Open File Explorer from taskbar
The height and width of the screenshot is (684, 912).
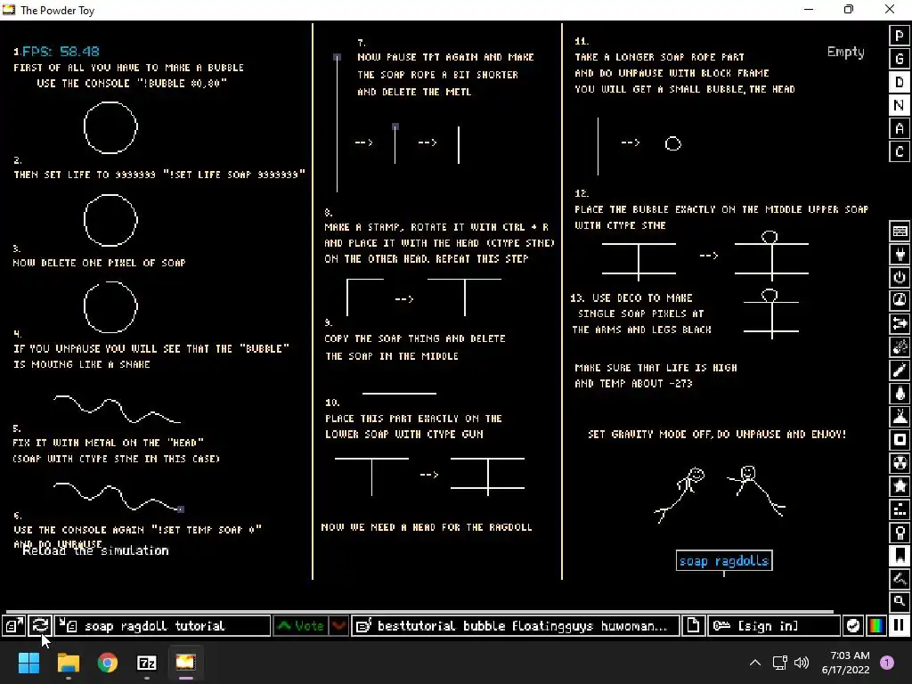click(x=68, y=663)
